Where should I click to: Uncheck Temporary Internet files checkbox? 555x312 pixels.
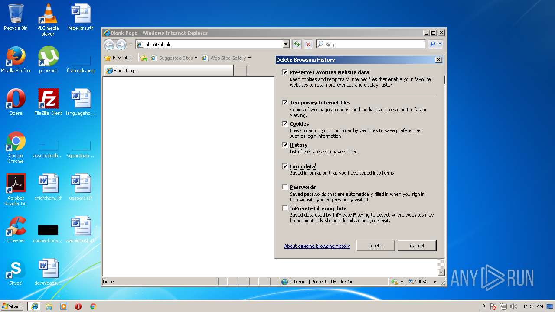click(x=285, y=103)
